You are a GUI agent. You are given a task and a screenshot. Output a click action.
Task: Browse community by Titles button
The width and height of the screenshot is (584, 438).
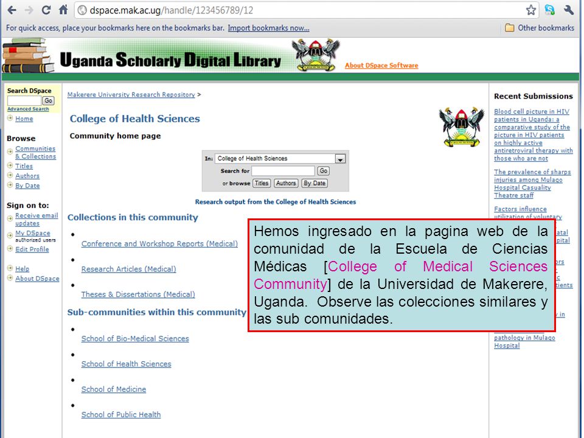pyautogui.click(x=262, y=183)
